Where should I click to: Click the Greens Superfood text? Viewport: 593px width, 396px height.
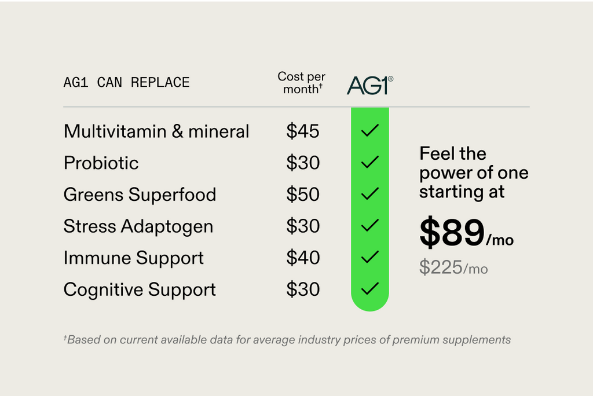[140, 195]
